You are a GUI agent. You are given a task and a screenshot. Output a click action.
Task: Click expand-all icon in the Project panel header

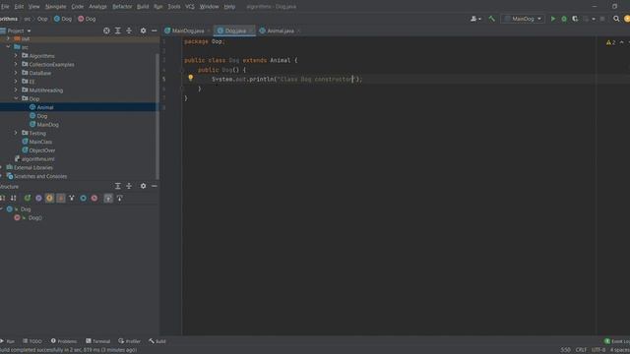pos(118,30)
